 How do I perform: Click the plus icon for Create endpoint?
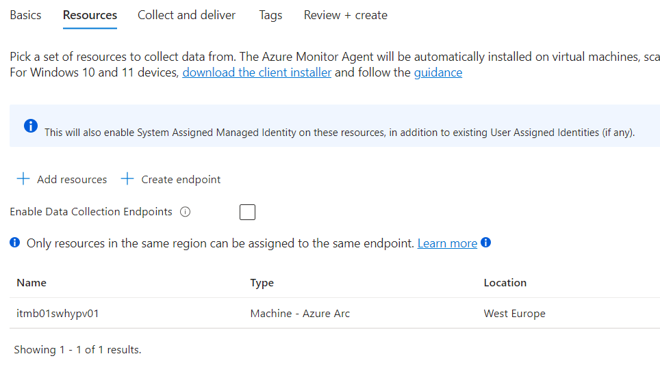pyautogui.click(x=127, y=179)
